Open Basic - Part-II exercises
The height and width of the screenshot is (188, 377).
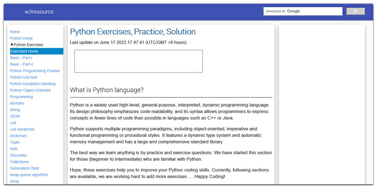point(21,64)
